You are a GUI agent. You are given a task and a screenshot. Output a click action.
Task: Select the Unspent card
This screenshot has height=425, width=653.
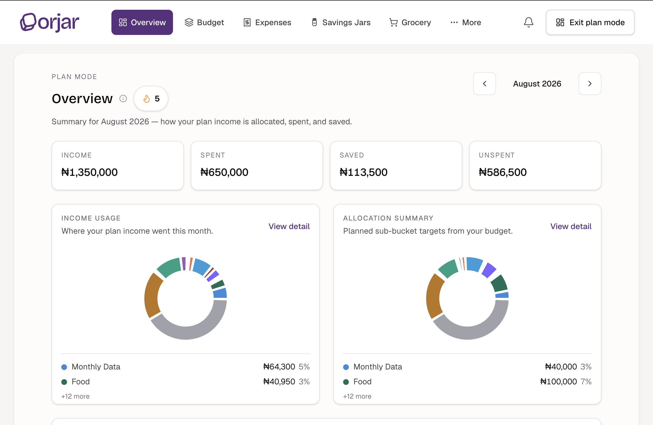tap(535, 166)
